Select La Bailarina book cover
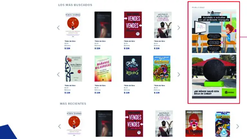247x139 pixels. [x=73, y=69]
